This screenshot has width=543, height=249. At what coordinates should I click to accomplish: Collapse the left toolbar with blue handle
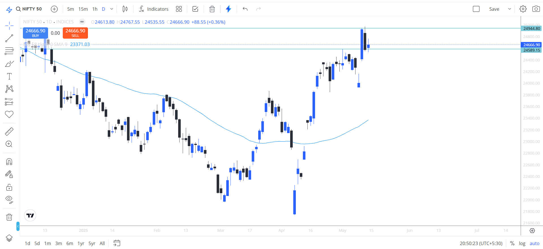click(18, 226)
